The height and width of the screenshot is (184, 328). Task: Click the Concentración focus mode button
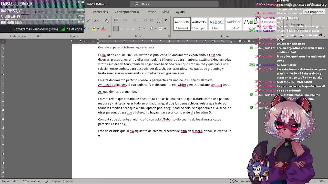coord(241,181)
